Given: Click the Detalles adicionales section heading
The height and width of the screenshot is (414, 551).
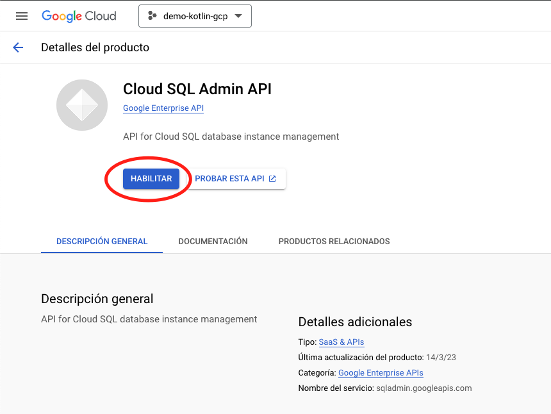Looking at the screenshot, I should click(x=355, y=322).
